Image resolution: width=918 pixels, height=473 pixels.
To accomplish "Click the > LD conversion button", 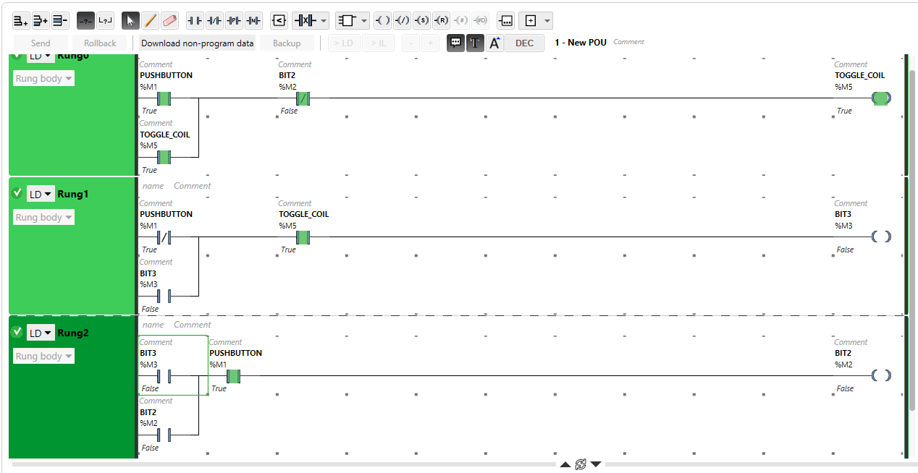I will click(345, 43).
